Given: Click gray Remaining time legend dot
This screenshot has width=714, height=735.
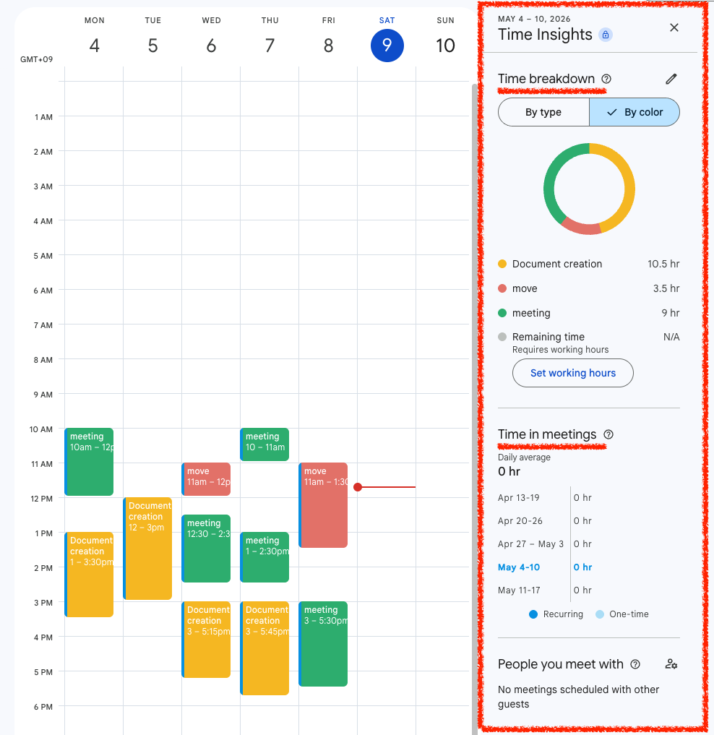Looking at the screenshot, I should [x=502, y=337].
